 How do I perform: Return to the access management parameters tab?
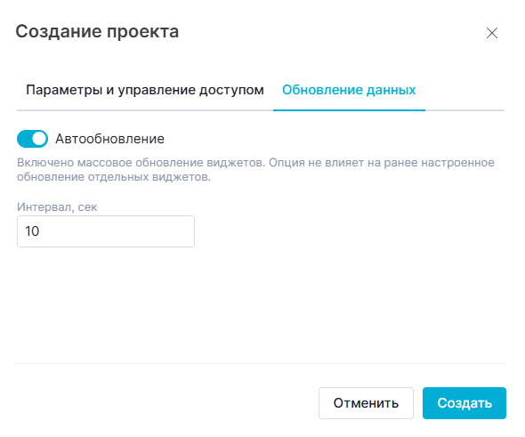point(145,90)
